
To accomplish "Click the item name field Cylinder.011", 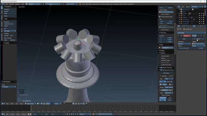I will [168, 48].
